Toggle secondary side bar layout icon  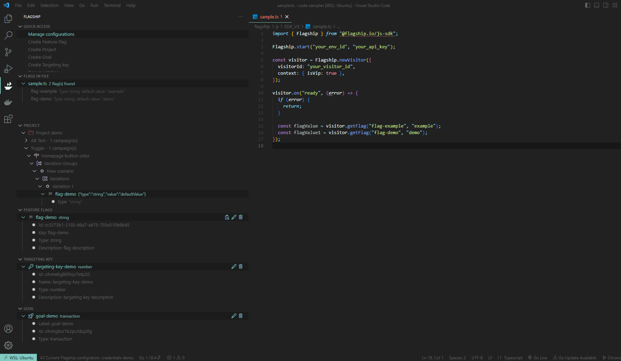[x=606, y=5]
